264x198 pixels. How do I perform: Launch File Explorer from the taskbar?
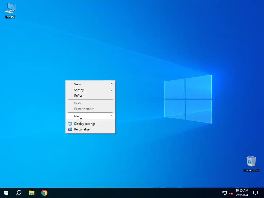coord(31,193)
